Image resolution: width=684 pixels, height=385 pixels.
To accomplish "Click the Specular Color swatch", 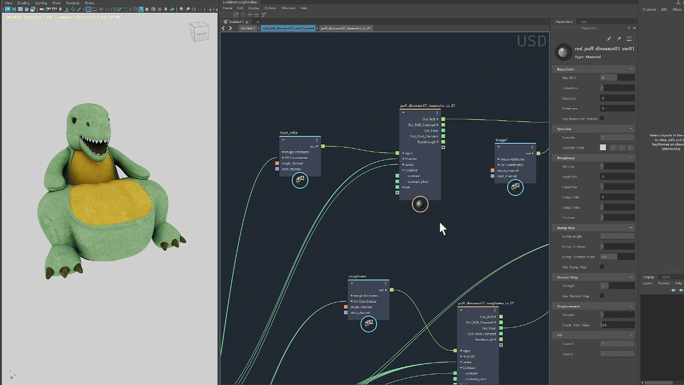I will [603, 148].
